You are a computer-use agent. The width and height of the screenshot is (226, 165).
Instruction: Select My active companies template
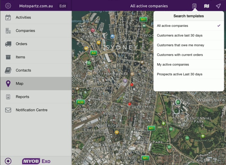tap(189, 64)
